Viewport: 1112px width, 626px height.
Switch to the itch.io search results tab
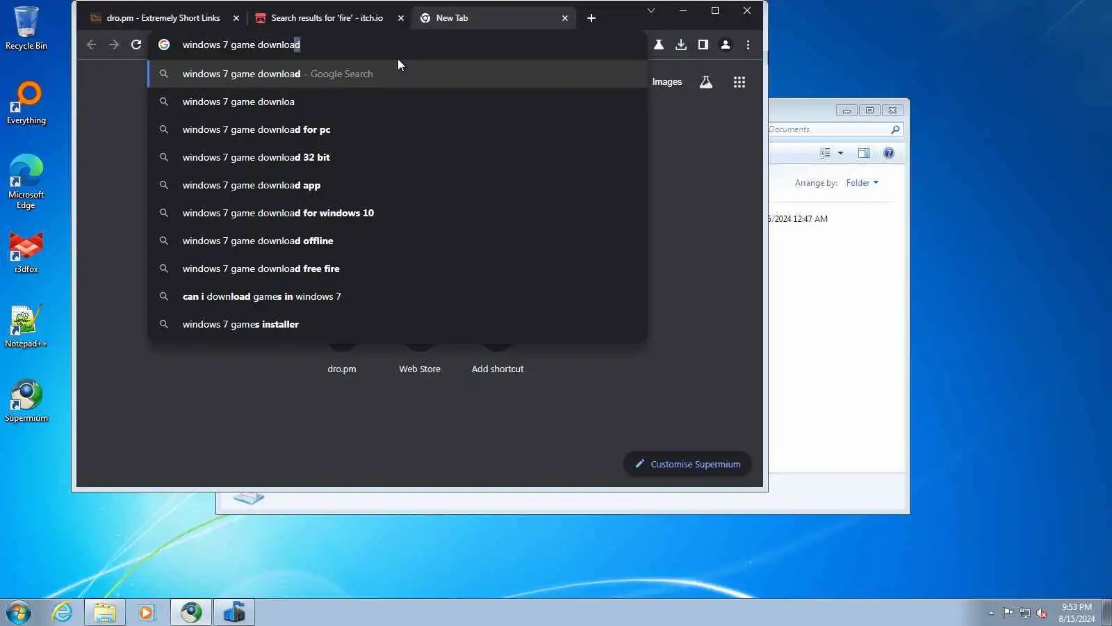click(327, 18)
